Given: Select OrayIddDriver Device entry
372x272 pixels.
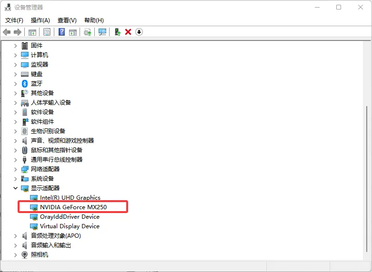Looking at the screenshot, I should point(70,217).
